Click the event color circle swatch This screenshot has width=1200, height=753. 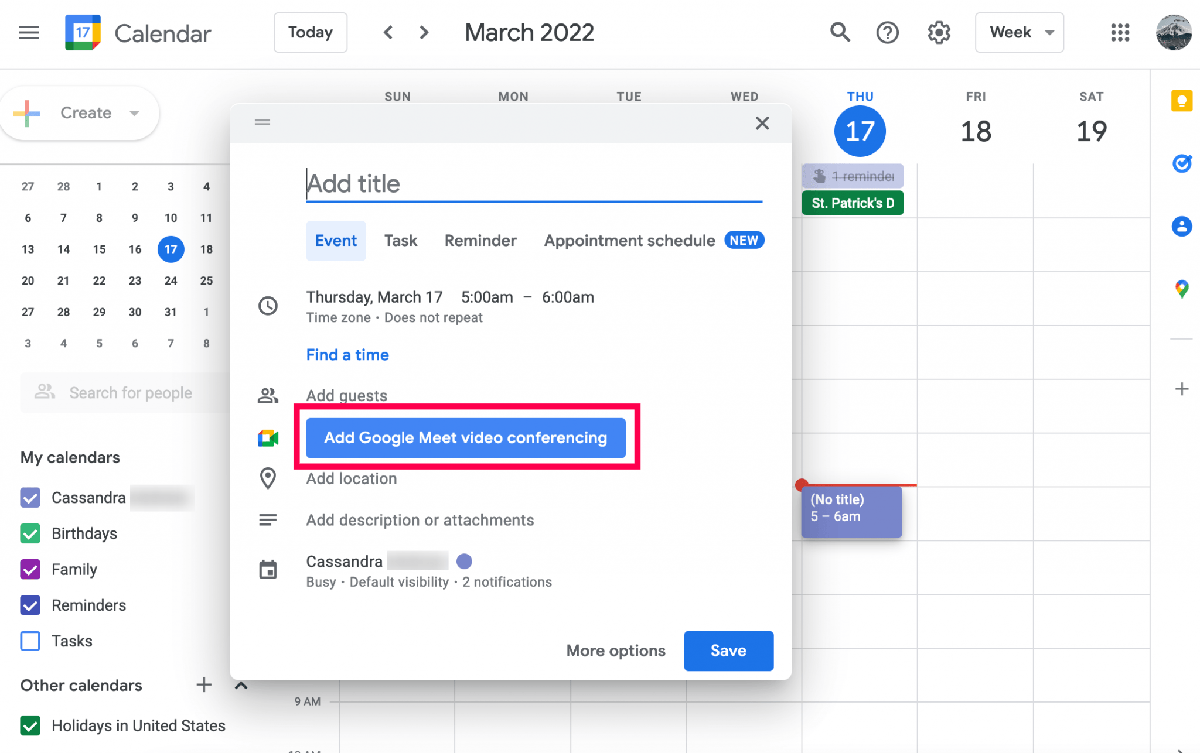(x=464, y=562)
